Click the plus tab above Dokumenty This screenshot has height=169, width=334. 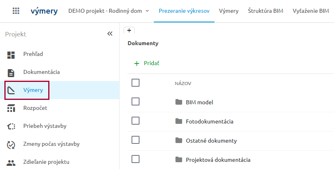pyautogui.click(x=129, y=30)
